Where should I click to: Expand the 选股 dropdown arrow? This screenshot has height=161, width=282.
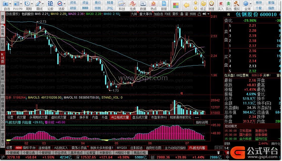pos(64,4)
